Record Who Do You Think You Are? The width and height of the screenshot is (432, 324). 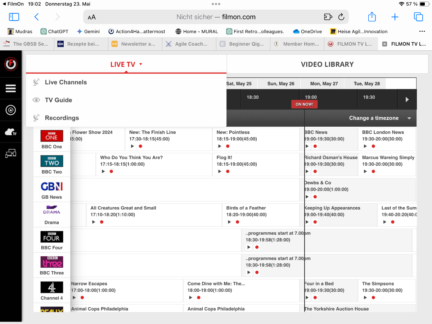(111, 171)
